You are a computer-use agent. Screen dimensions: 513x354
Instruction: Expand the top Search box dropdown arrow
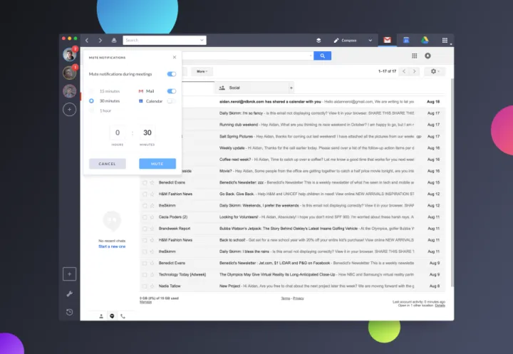(202, 40)
